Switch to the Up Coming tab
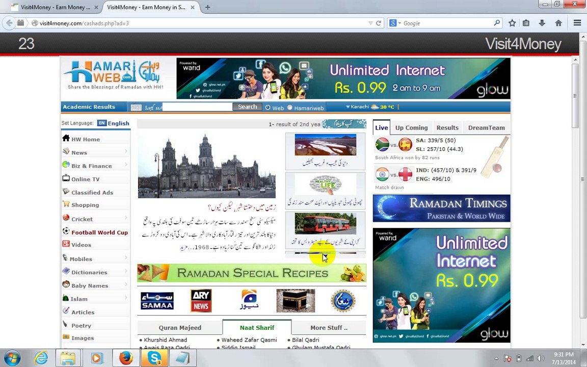This screenshot has width=587, height=367. tap(411, 128)
